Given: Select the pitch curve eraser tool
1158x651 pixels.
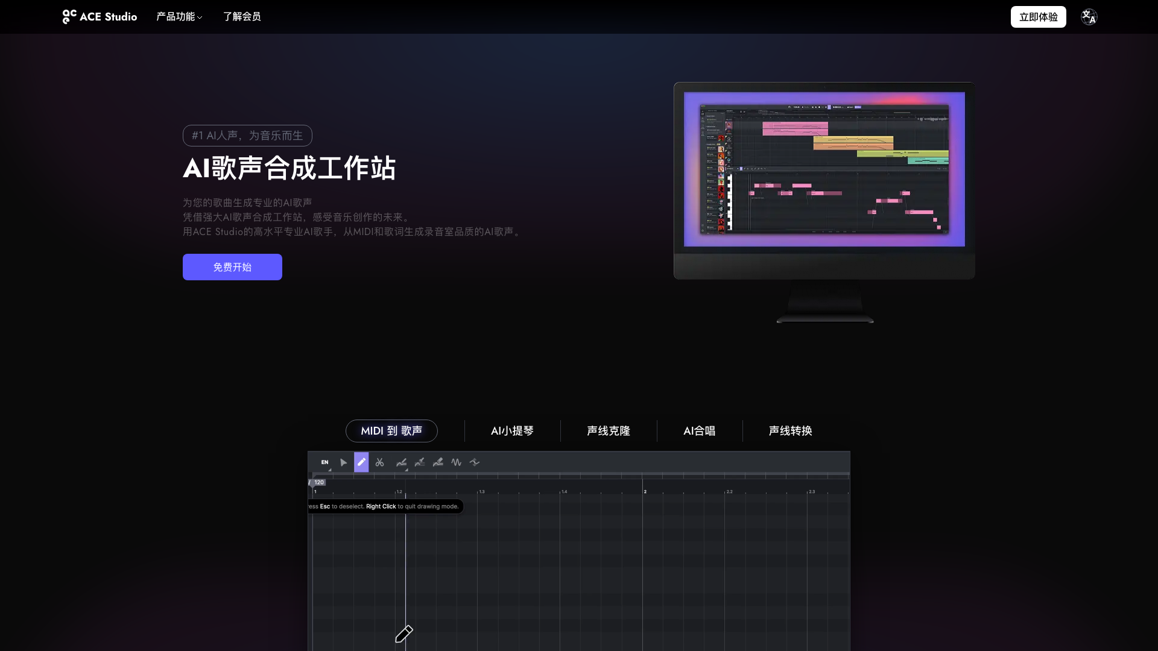Looking at the screenshot, I should pos(438,462).
